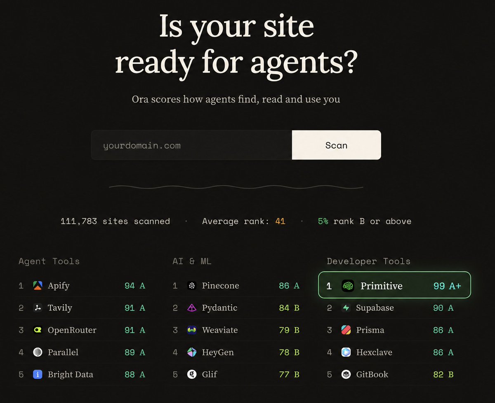Select the Developer Tools category heading
The width and height of the screenshot is (495, 403).
pyautogui.click(x=369, y=261)
